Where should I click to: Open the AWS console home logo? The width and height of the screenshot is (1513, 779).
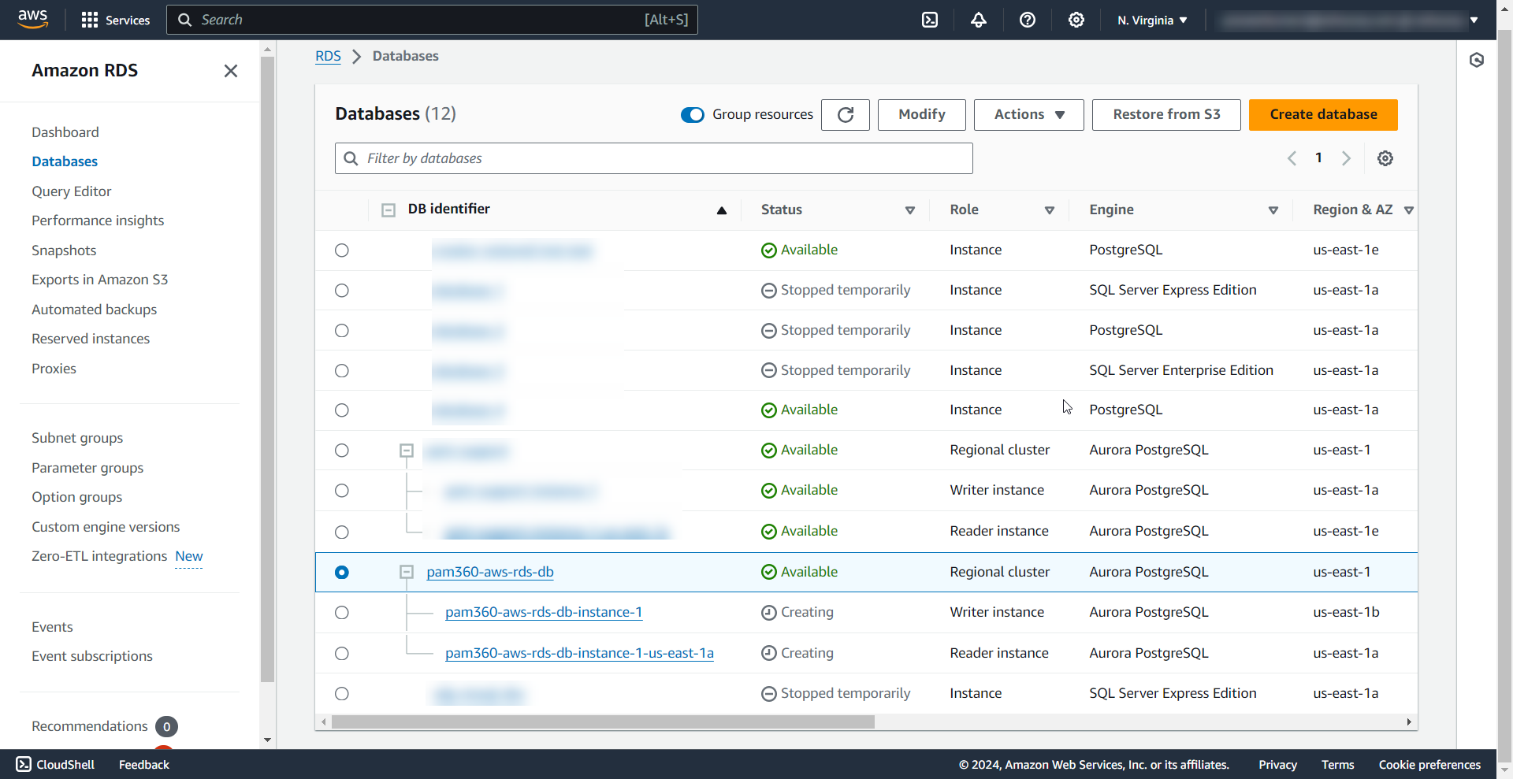(32, 20)
